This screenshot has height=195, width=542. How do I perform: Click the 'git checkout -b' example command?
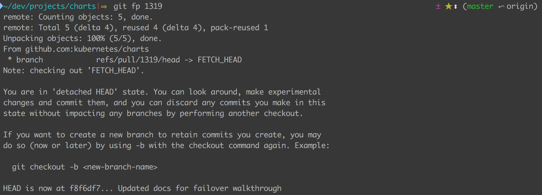coord(45,167)
